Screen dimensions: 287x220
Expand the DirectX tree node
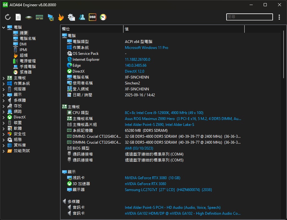tap(3, 117)
